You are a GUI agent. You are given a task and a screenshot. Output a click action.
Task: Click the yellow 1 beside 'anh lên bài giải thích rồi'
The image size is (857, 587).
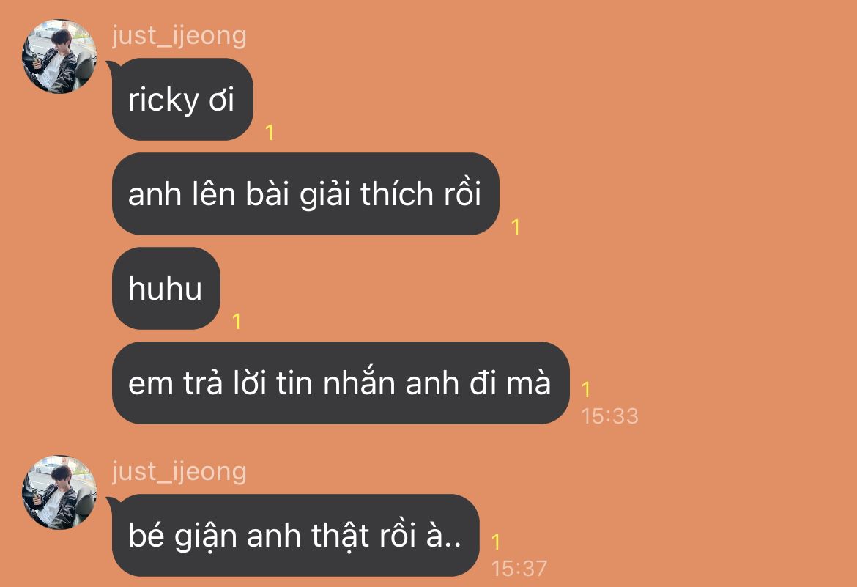[515, 227]
